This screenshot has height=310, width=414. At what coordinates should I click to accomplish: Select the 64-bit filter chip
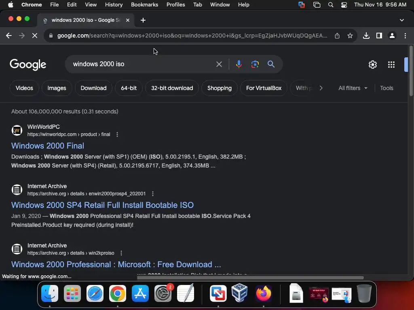(x=129, y=88)
